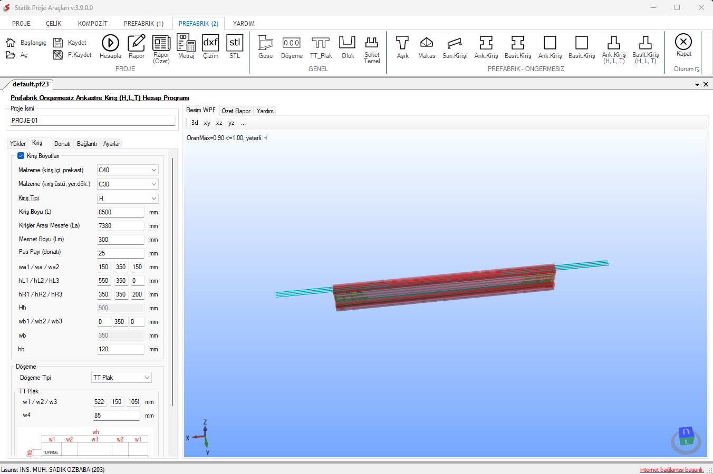This screenshot has height=474, width=713.
Task: Click the Kiriş Tipi link label
Action: pos(28,198)
